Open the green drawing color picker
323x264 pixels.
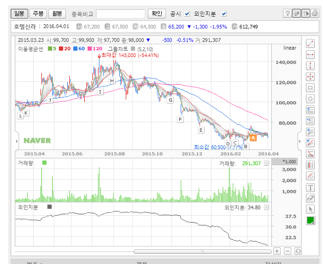pos(310,221)
